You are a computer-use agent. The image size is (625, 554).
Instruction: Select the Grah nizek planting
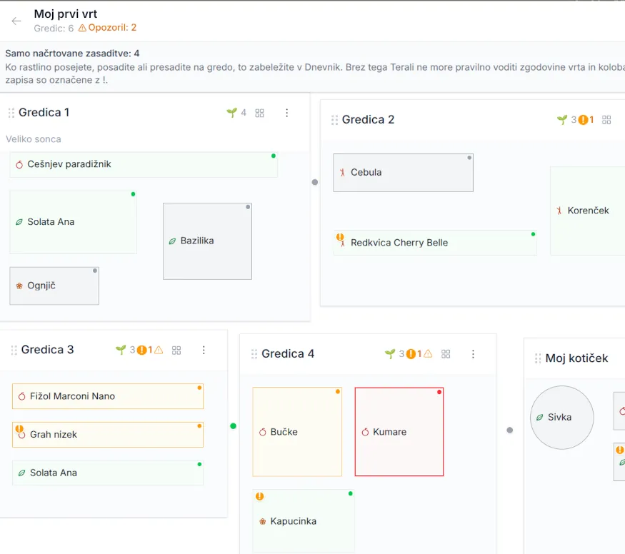click(108, 435)
